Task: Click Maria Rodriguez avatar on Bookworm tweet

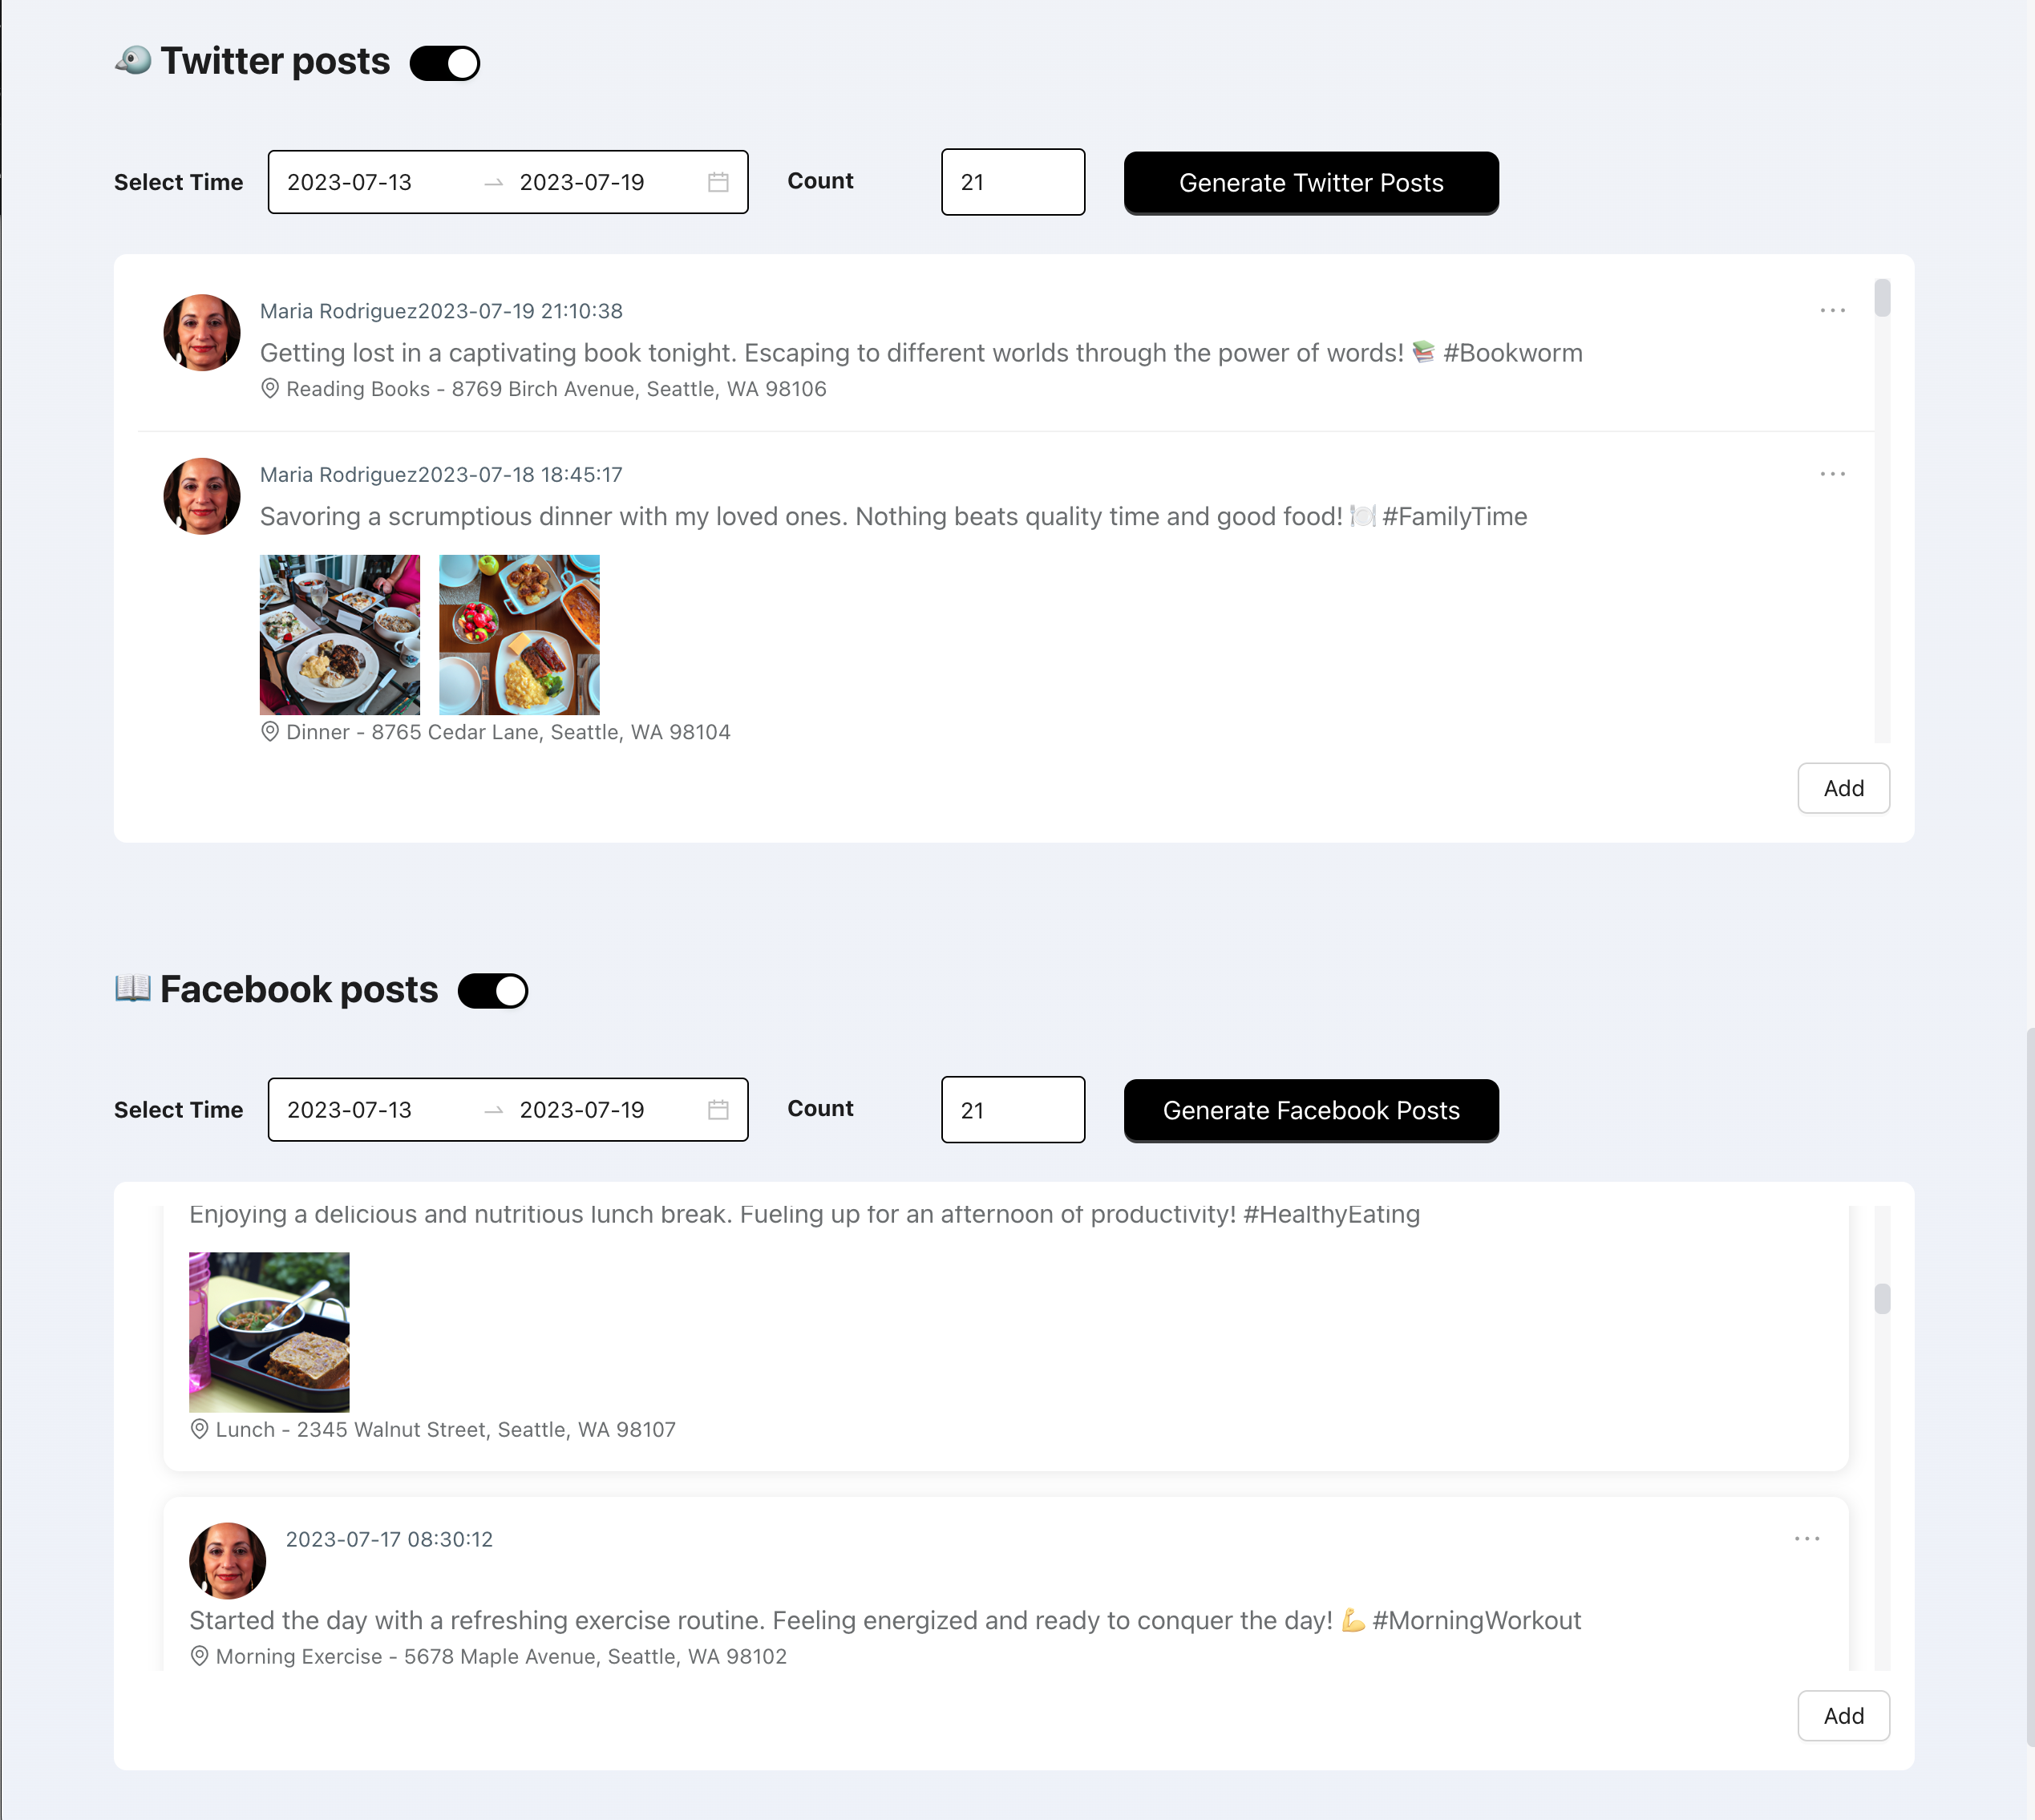Action: (x=202, y=332)
